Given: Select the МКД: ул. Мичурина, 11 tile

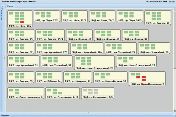Looking at the screenshot, I should (x=77, y=78).
